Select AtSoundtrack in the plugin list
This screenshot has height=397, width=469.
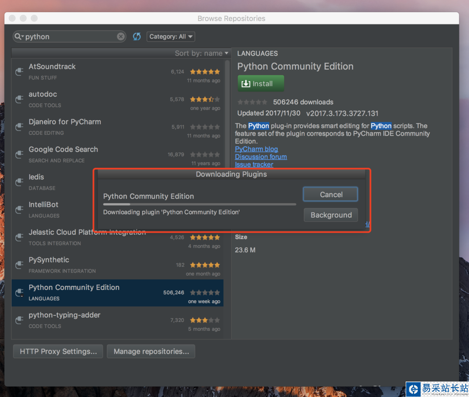118,72
